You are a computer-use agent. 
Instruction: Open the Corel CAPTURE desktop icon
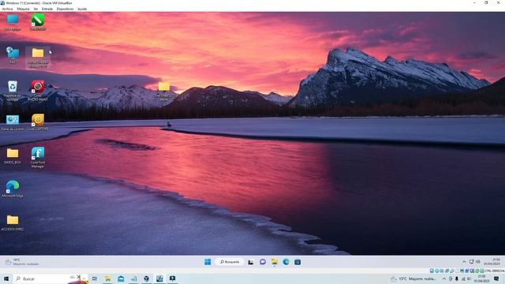38,122
